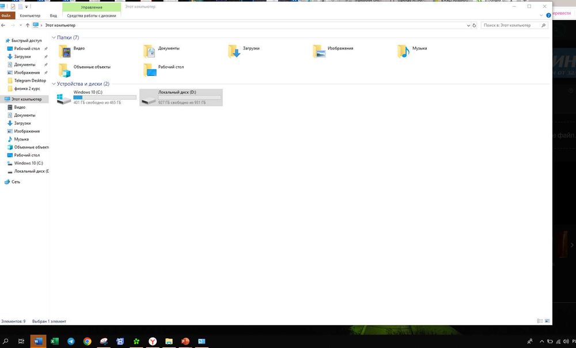This screenshot has height=348, width=576.
Task: Open the address bar history dropdown
Action: [x=468, y=25]
